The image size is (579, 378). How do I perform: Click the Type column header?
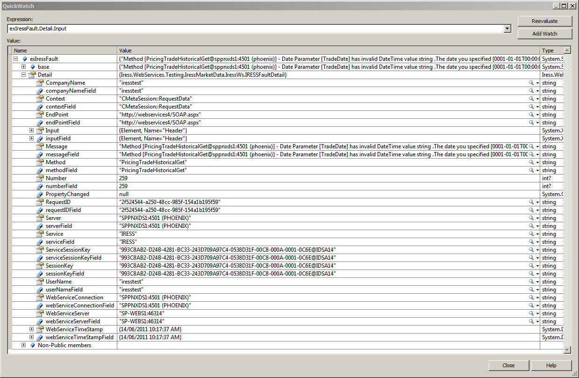pyautogui.click(x=552, y=51)
